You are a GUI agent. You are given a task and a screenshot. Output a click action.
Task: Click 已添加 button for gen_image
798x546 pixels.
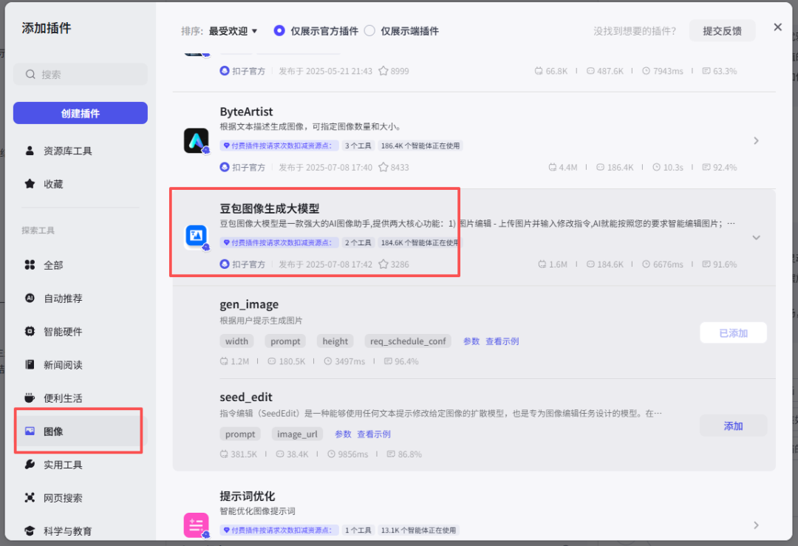734,332
